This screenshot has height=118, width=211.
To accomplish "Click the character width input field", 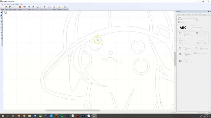I will click(187, 49).
